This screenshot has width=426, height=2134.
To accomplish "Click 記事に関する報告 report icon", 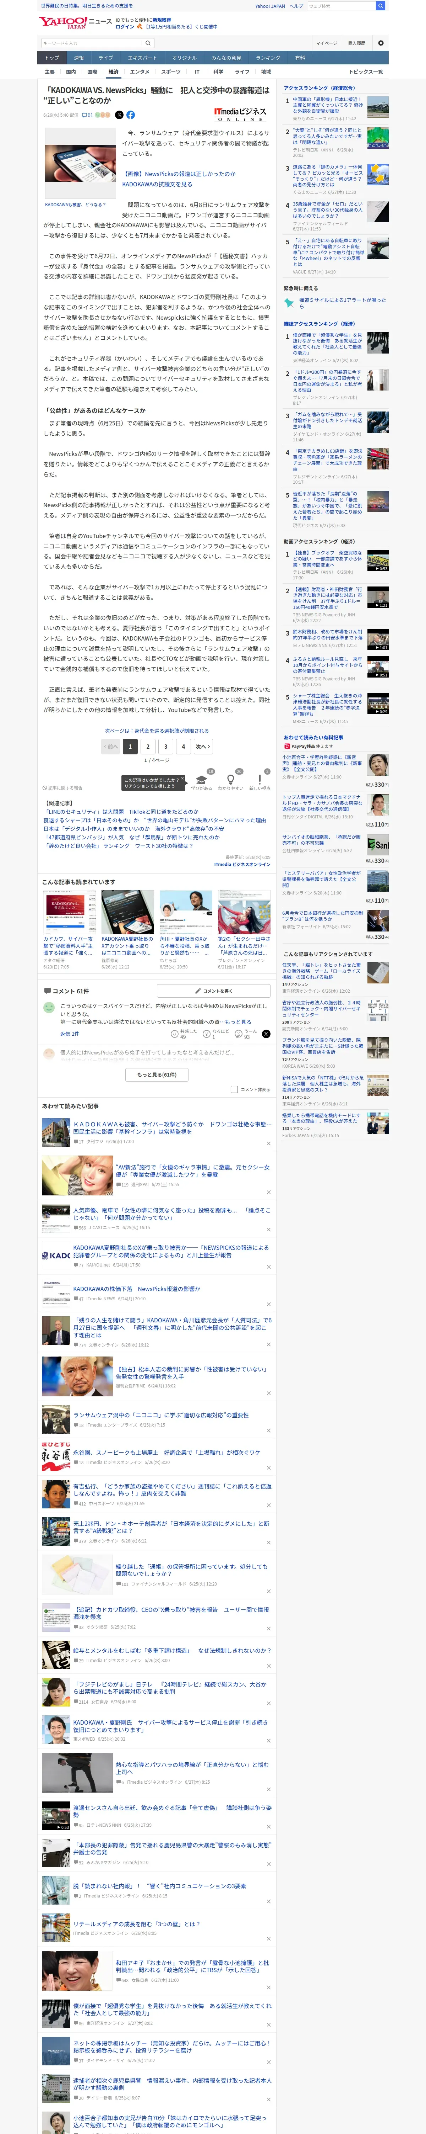I will (x=63, y=789).
